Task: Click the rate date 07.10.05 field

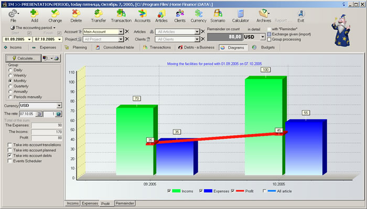Action: point(28,114)
